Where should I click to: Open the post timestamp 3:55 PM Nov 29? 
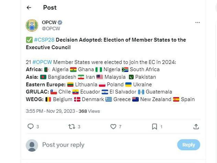coord(50,111)
